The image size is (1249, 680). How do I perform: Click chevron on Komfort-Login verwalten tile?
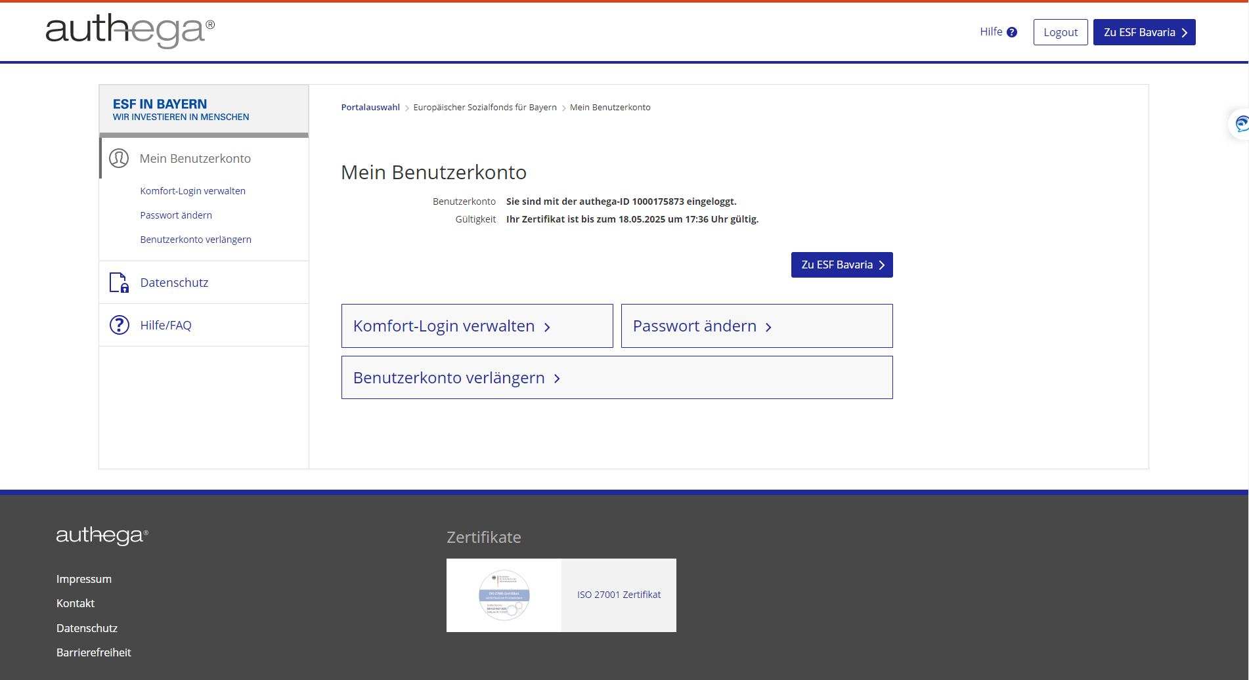tap(547, 327)
